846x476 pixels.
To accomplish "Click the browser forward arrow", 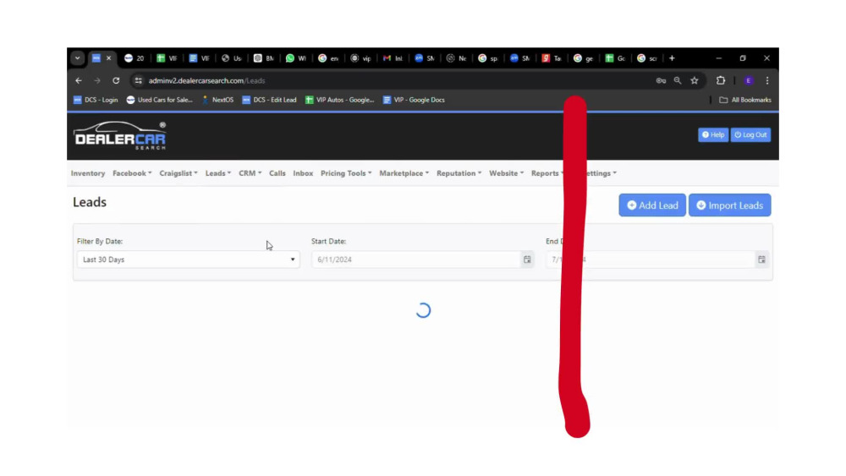I will tap(97, 81).
